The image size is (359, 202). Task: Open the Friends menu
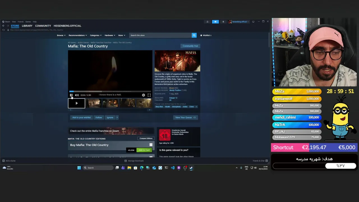point(20,22)
